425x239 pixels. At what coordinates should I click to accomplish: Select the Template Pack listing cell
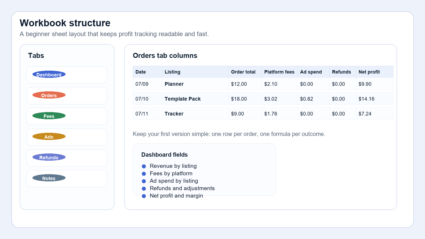coord(195,99)
